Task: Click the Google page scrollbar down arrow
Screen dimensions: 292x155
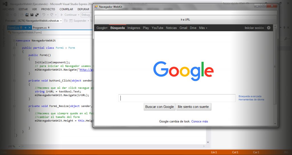Action: (275, 124)
